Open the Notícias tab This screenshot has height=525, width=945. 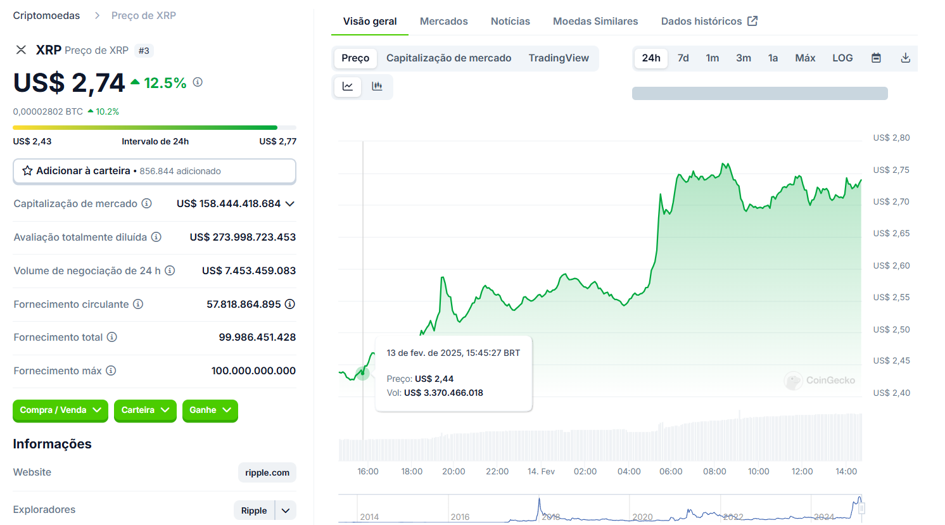(511, 21)
